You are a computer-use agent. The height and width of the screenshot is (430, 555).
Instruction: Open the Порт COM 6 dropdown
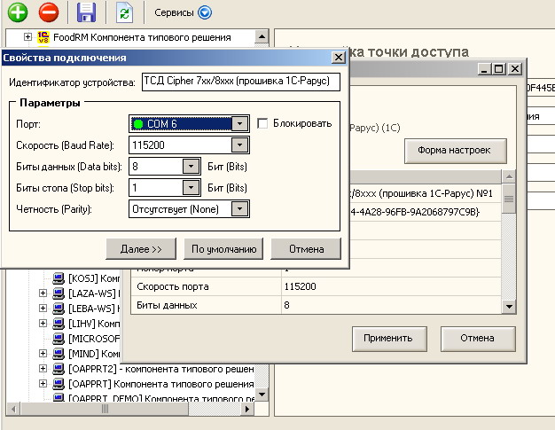[x=239, y=124]
